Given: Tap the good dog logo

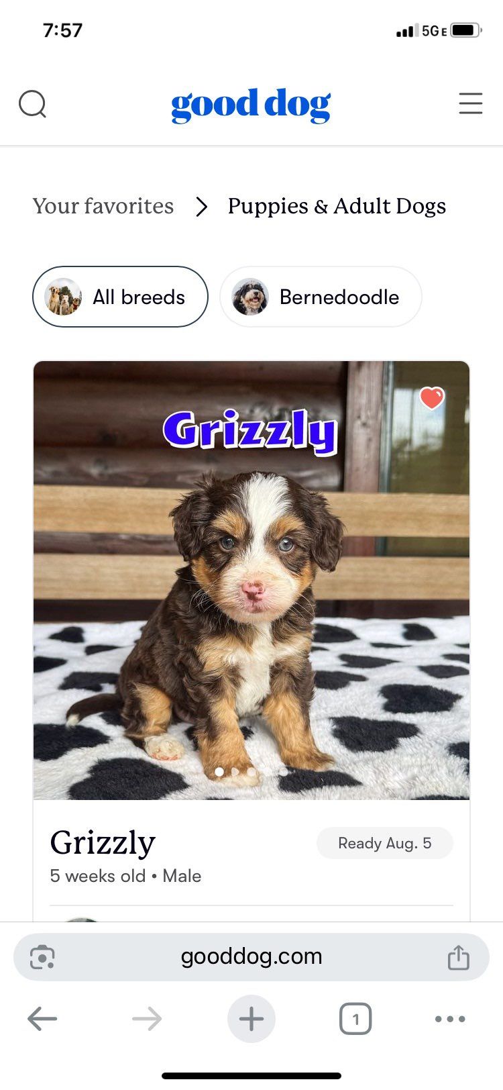Looking at the screenshot, I should point(251,105).
